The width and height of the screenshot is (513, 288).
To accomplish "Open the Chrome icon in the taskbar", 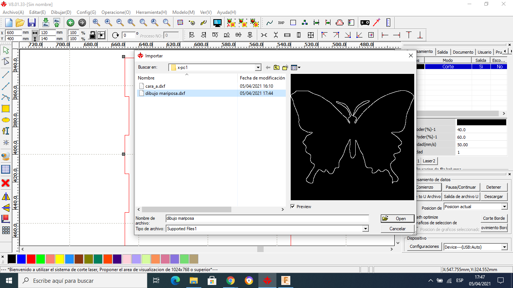I will pyautogui.click(x=231, y=280).
